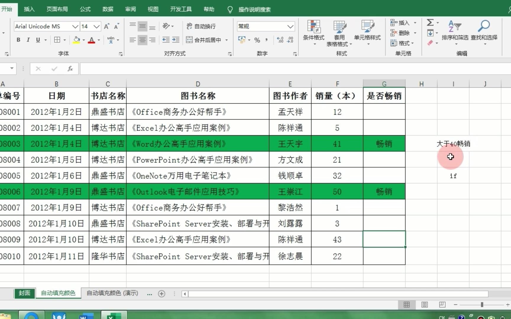Image resolution: width=511 pixels, height=319 pixels.
Task: Toggle wrap text (自动换行)
Action: click(201, 26)
